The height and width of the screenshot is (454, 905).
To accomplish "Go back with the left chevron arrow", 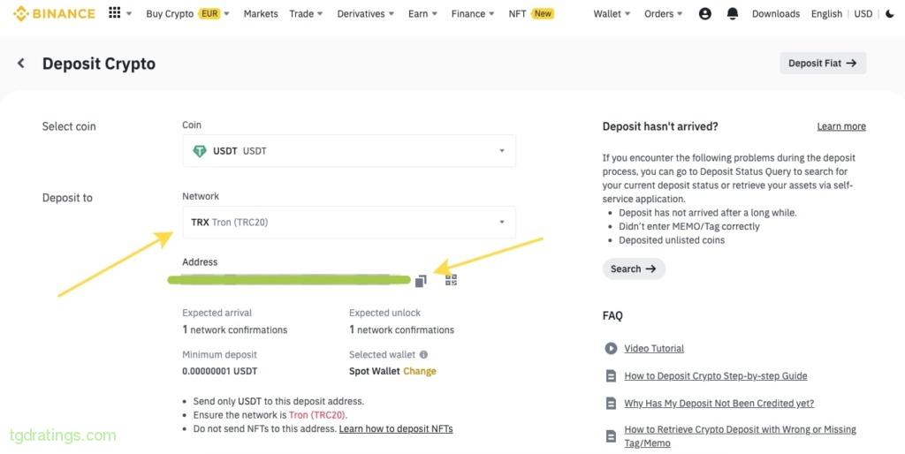I will (21, 63).
